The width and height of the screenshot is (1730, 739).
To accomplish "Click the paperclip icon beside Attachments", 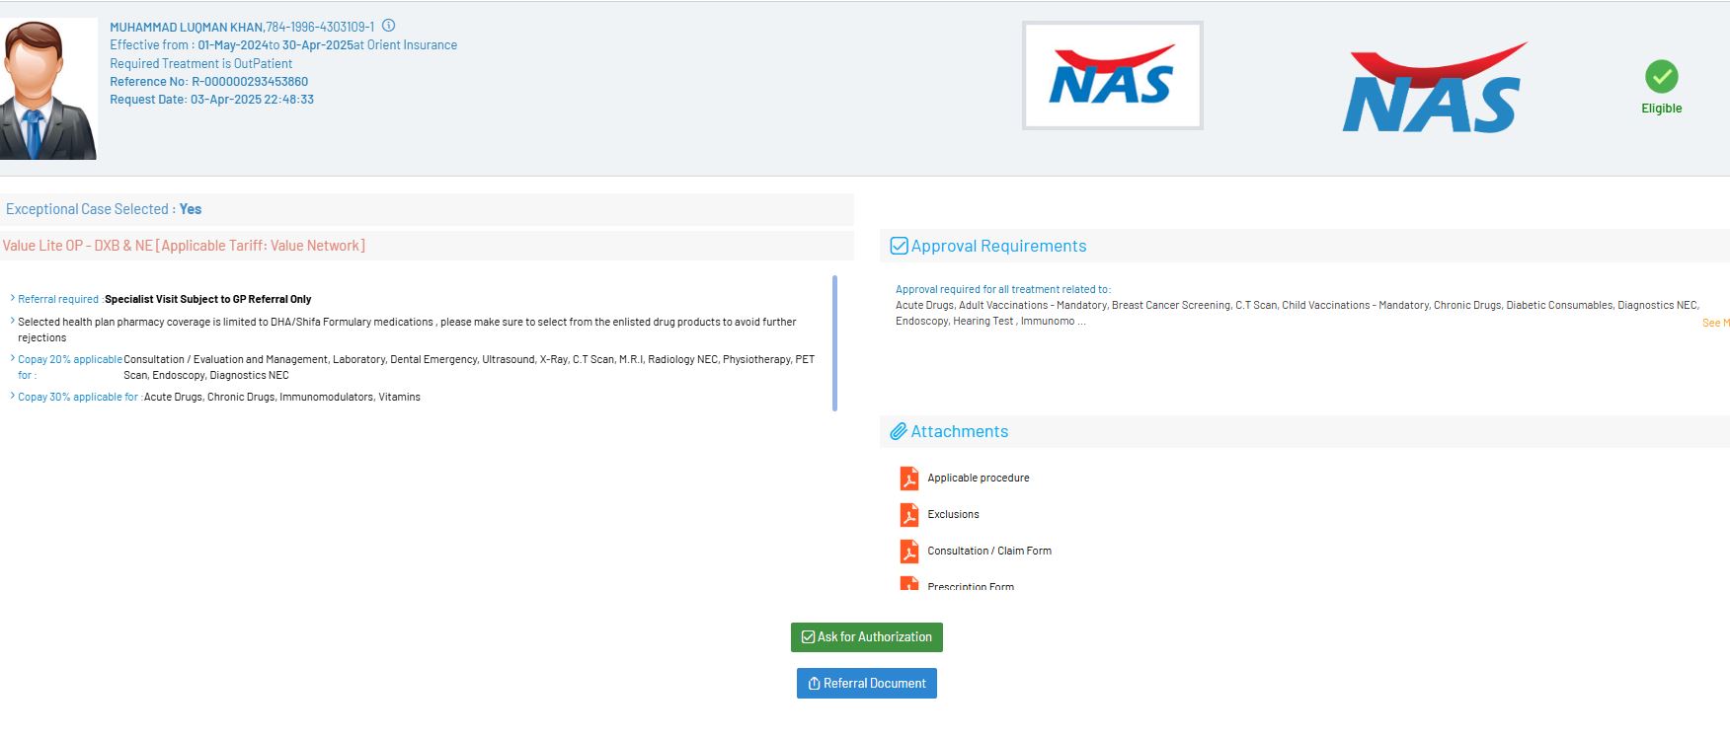I will pos(899,431).
